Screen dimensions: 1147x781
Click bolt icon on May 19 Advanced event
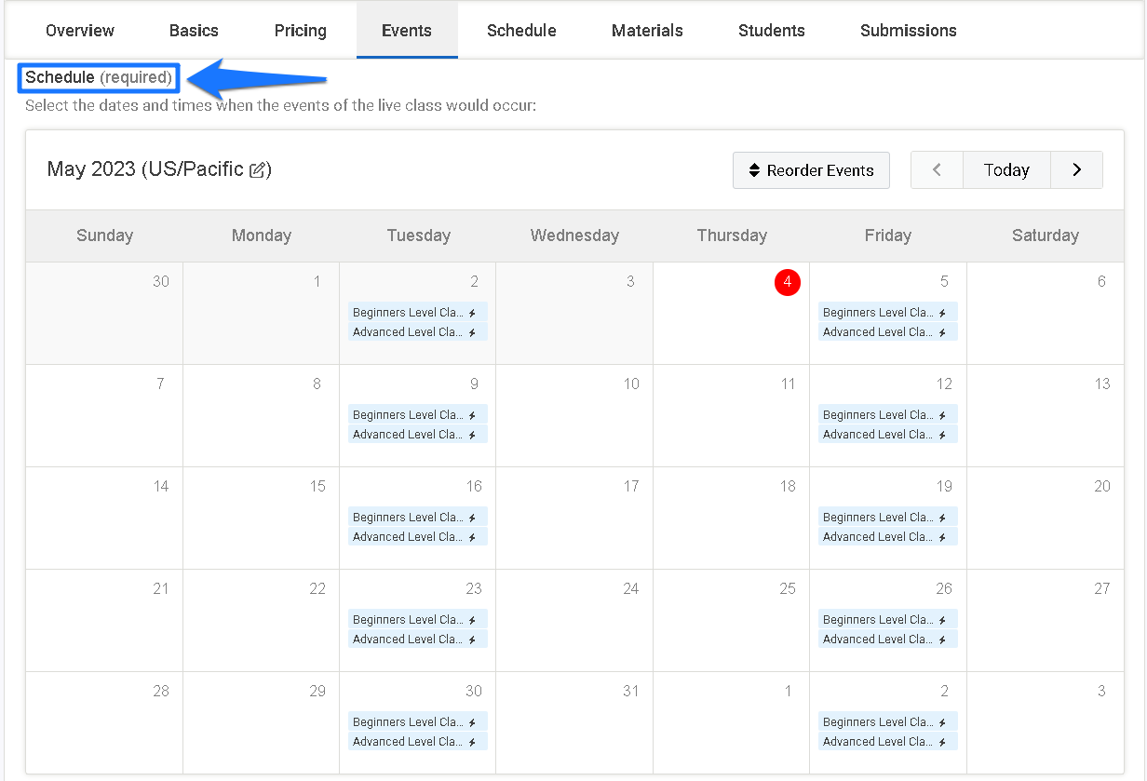tap(942, 537)
